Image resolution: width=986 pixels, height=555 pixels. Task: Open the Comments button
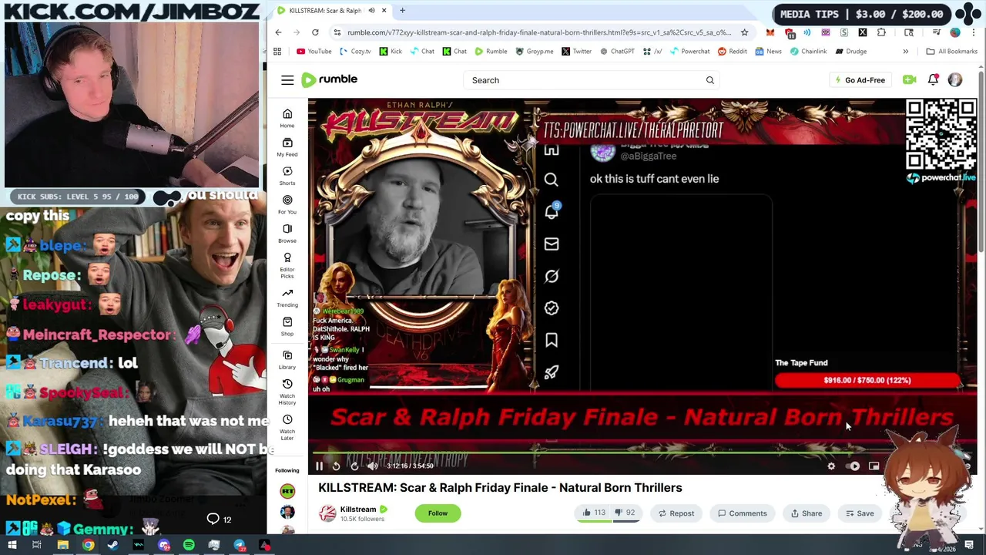point(743,513)
